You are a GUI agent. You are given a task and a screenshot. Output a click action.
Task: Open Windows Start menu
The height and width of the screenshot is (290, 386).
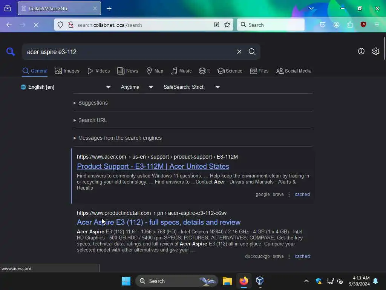coord(126,281)
